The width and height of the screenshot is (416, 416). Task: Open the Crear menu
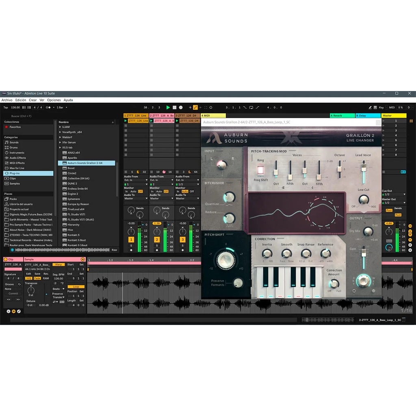tap(33, 100)
